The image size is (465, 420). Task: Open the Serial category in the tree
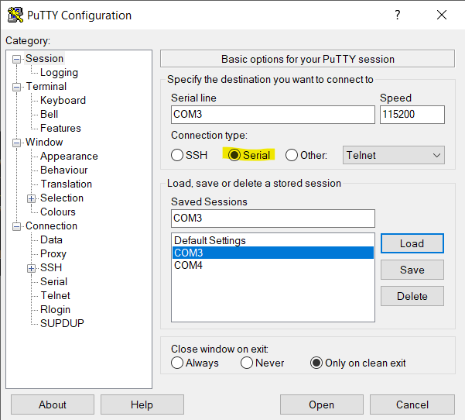pyautogui.click(x=53, y=281)
